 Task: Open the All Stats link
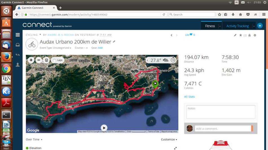tap(189, 97)
